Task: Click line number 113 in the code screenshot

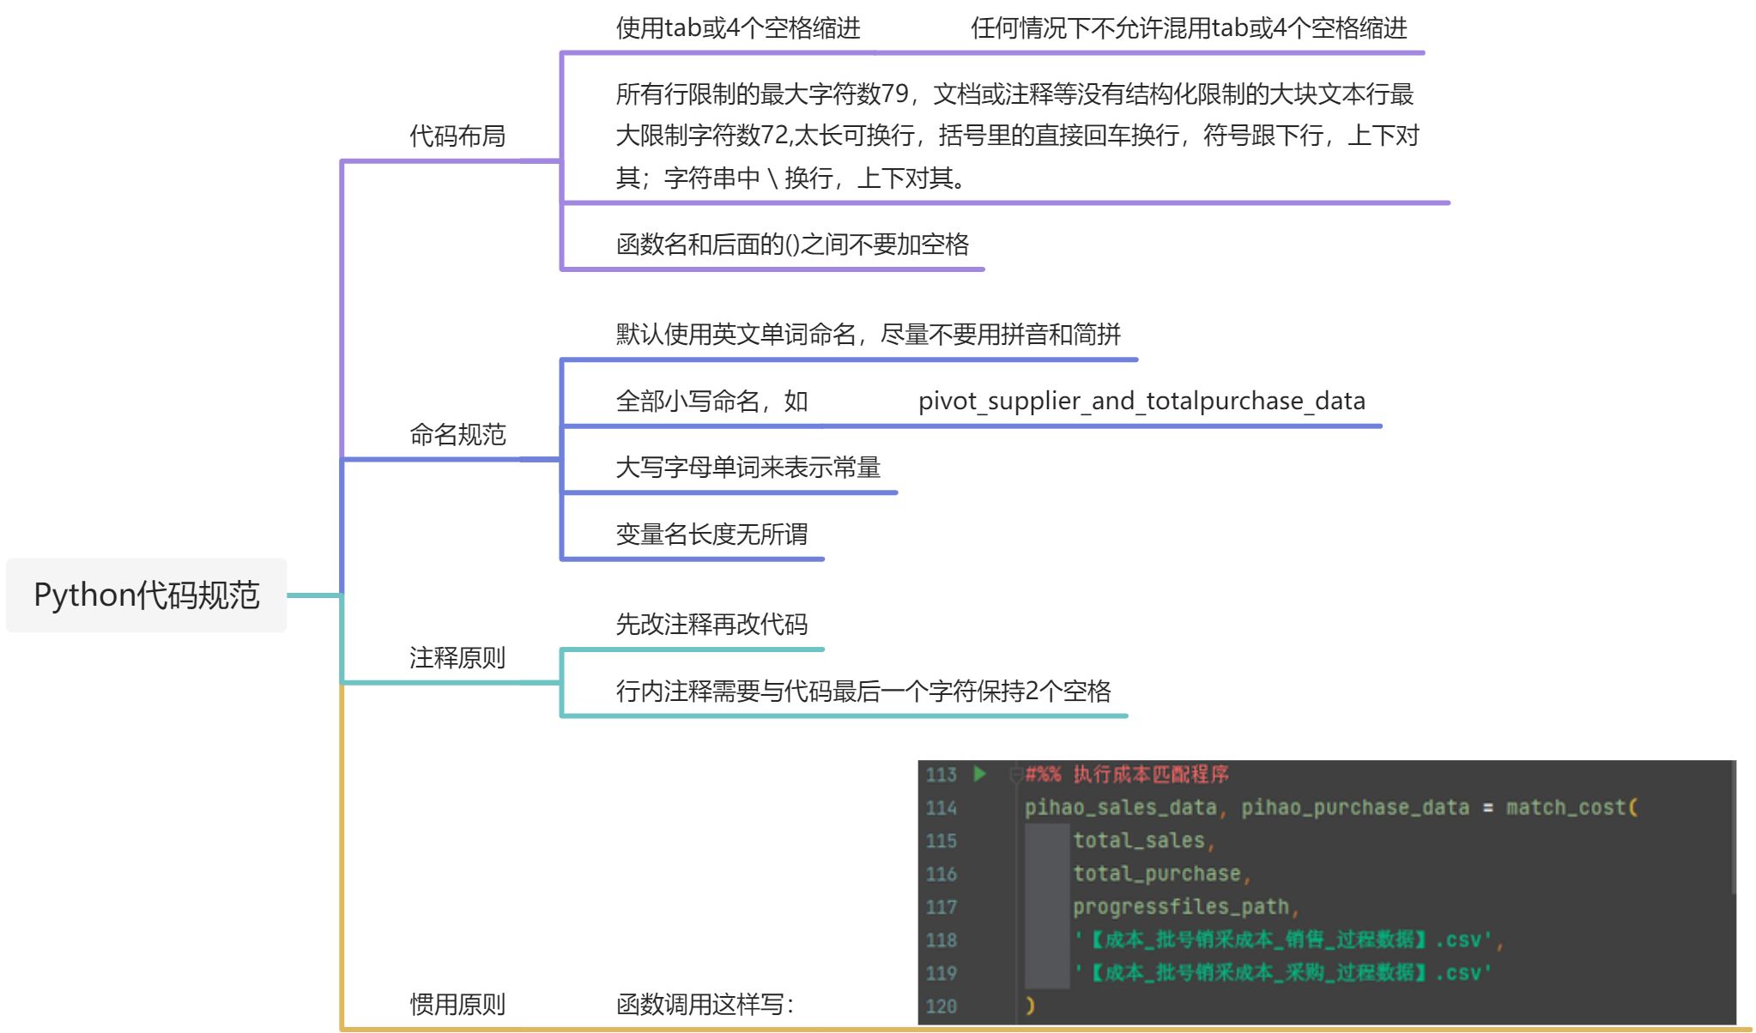Action: tap(942, 775)
